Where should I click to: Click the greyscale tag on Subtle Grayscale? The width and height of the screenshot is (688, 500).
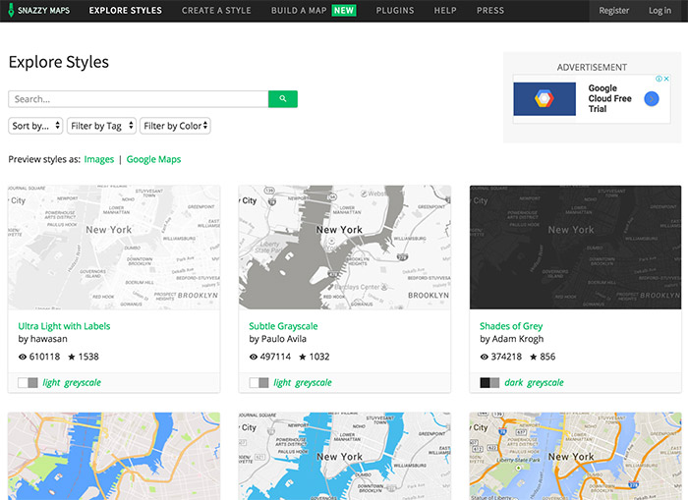pos(314,382)
